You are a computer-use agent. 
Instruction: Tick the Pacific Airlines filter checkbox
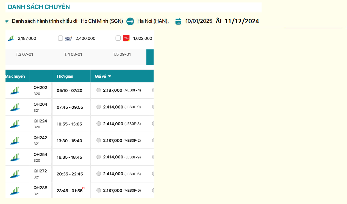click(x=60, y=38)
